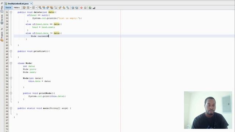Switch to History view
Viewport: 235px width, 132px height.
point(17,7)
